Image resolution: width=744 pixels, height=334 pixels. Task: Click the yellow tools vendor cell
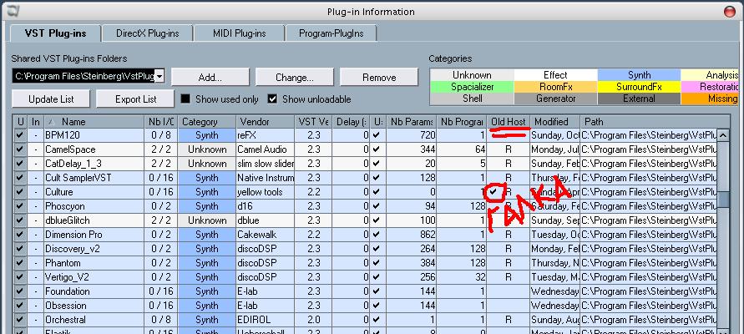266,192
